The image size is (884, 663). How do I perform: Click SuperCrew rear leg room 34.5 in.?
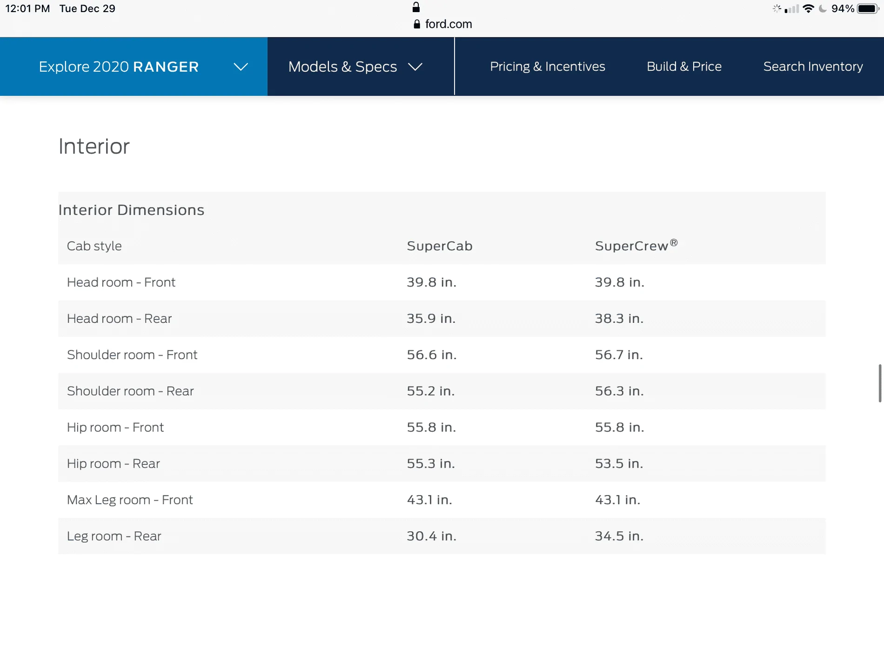[x=619, y=536]
